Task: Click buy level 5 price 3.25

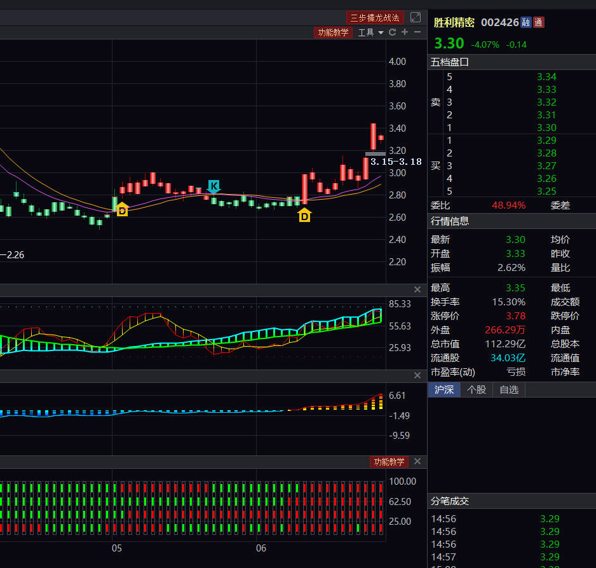Action: pos(546,191)
